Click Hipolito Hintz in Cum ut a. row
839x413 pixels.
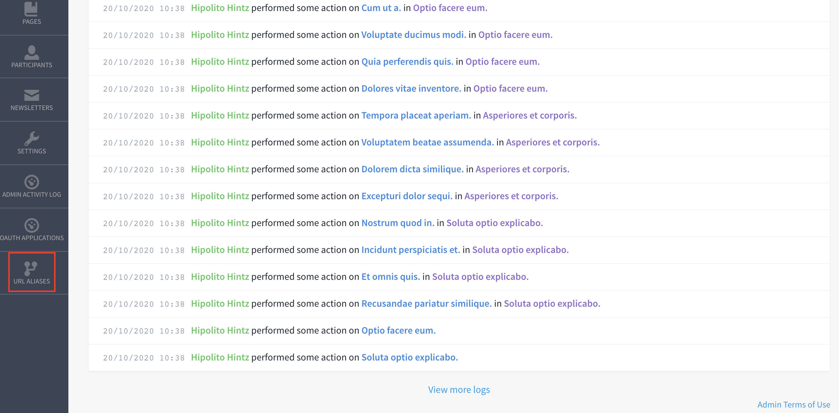point(220,8)
